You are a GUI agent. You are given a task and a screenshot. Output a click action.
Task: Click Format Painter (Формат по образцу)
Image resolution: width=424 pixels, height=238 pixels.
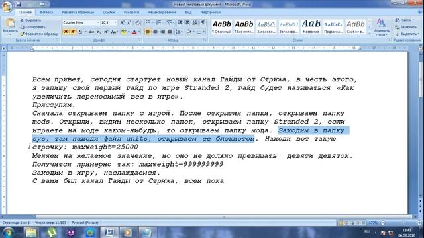click(x=39, y=34)
